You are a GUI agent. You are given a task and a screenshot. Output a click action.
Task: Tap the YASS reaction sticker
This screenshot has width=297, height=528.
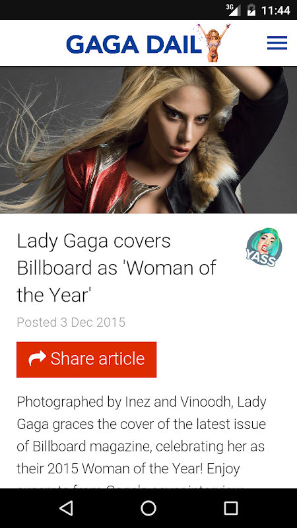pyautogui.click(x=263, y=247)
